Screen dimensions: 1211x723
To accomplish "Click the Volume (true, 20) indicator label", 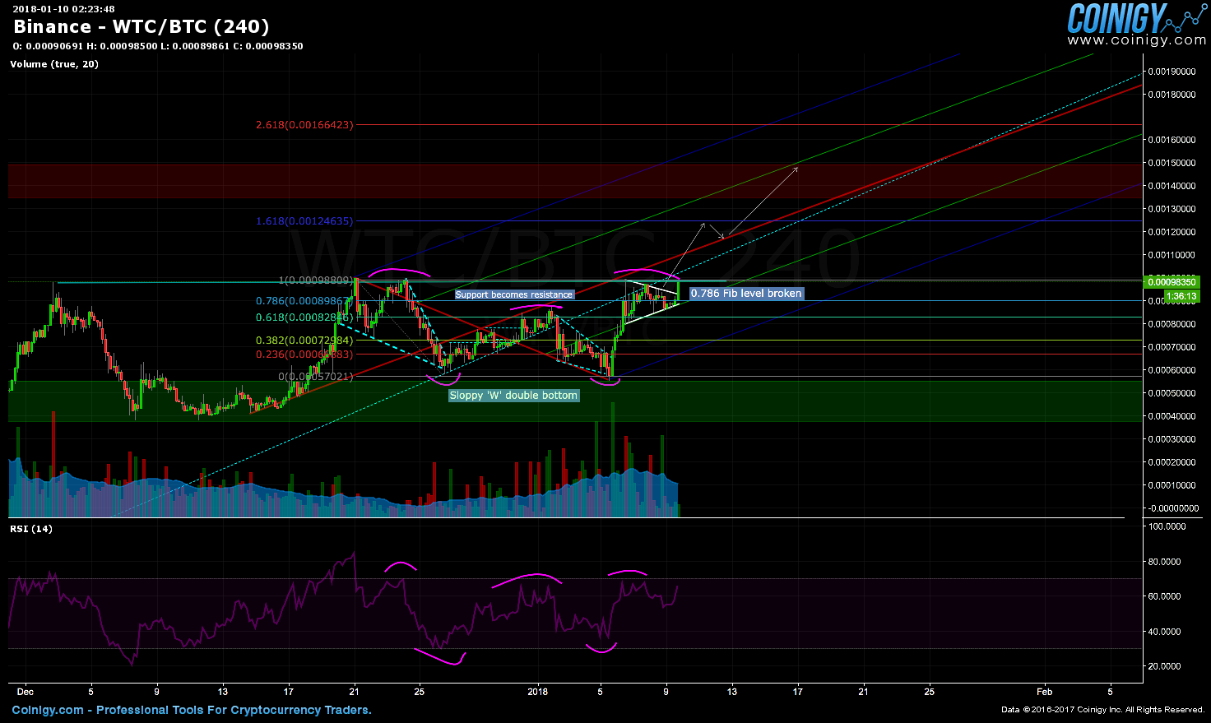I will coord(54,64).
